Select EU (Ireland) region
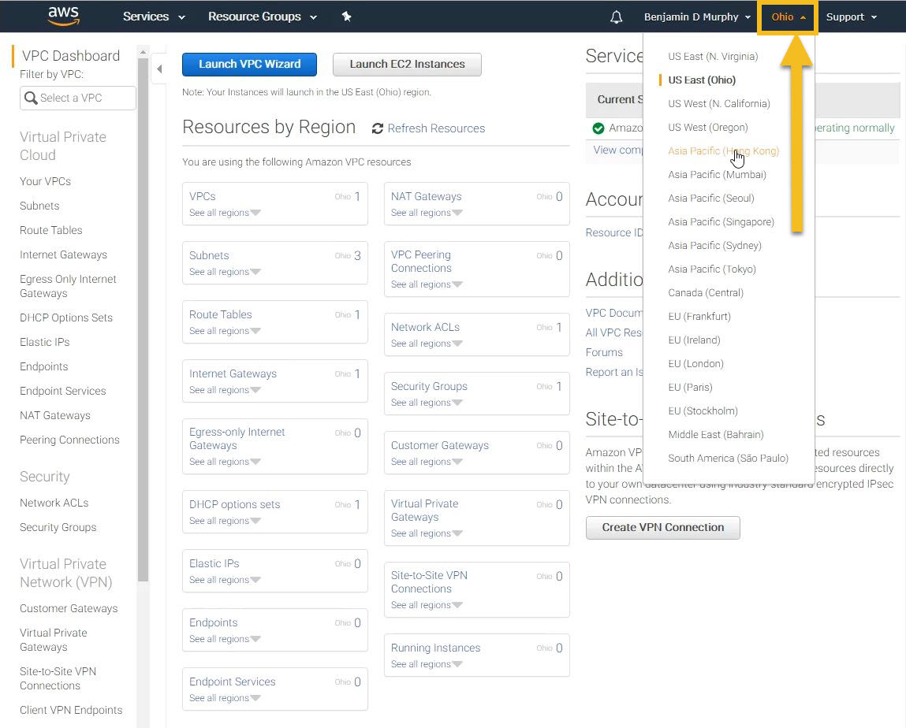Viewport: 906px width, 728px height. (x=694, y=340)
